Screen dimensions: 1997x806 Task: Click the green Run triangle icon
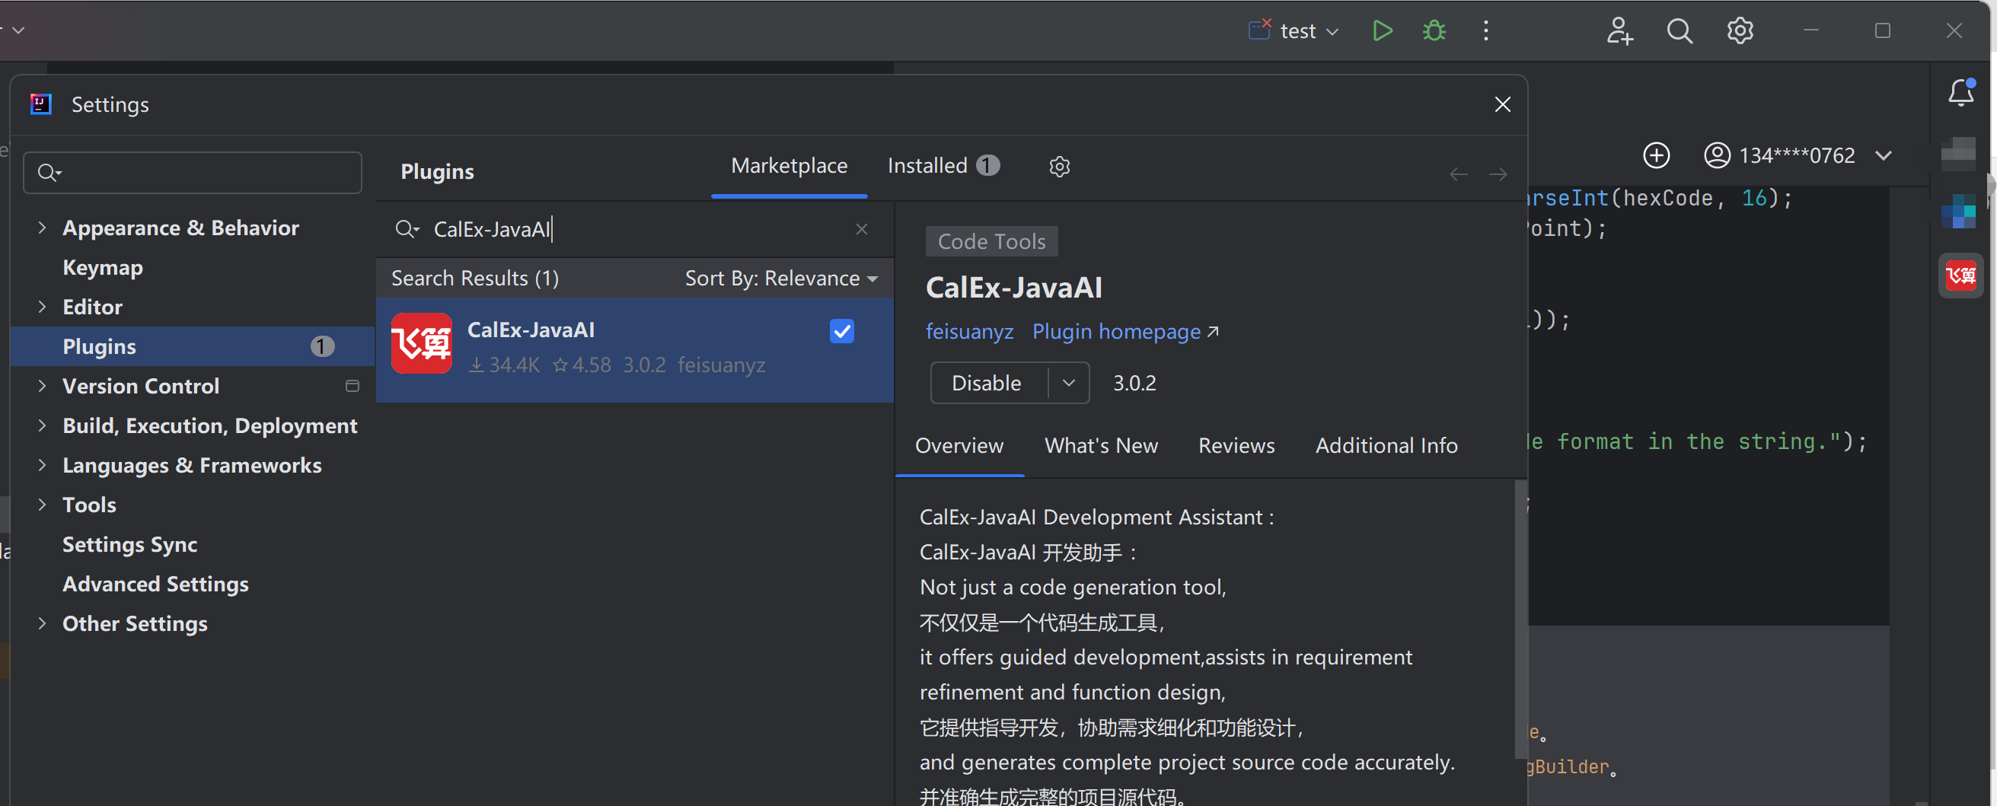pyautogui.click(x=1382, y=31)
